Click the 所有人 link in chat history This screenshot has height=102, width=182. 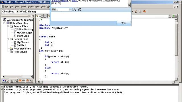(x=75, y=1)
